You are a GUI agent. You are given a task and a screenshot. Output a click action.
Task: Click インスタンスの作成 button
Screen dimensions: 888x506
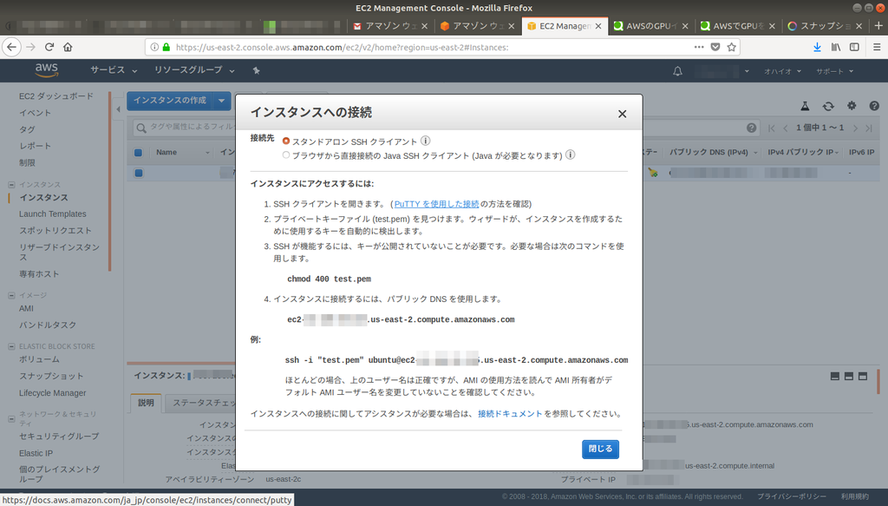(169, 101)
